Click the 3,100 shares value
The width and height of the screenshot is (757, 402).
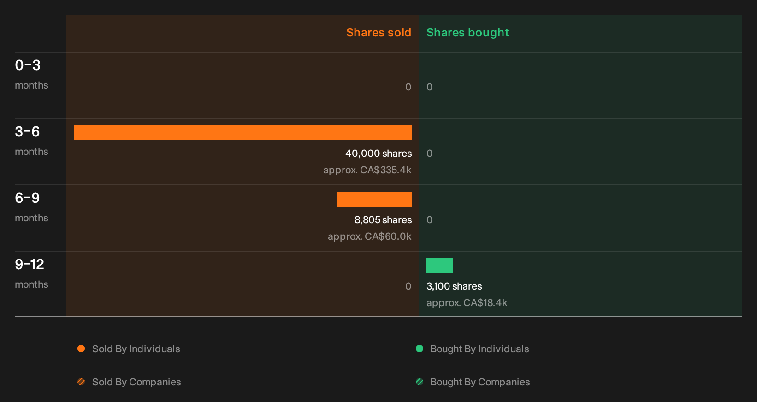tap(454, 286)
